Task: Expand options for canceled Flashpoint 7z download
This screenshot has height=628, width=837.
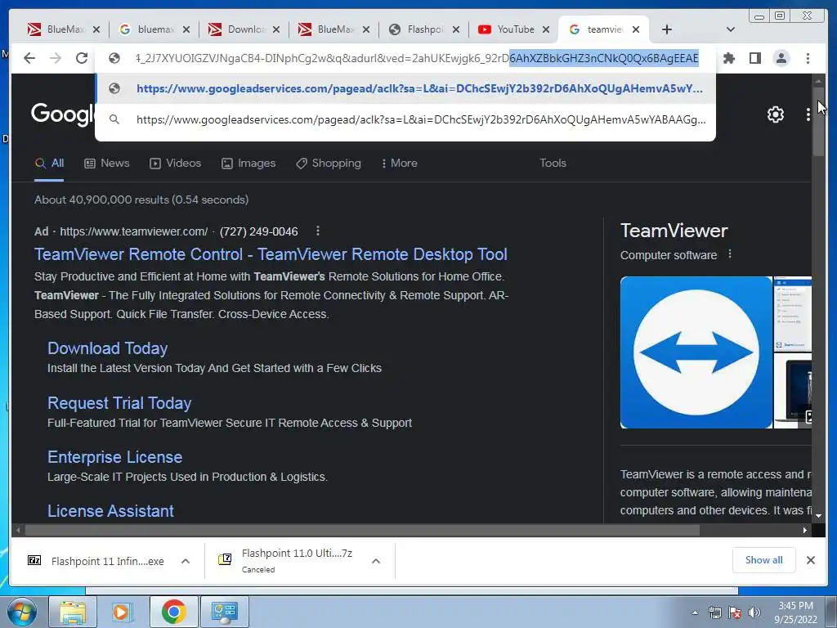Action: pos(376,561)
